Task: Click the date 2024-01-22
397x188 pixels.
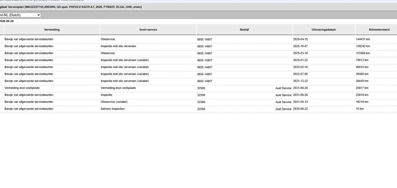Action: [300, 60]
